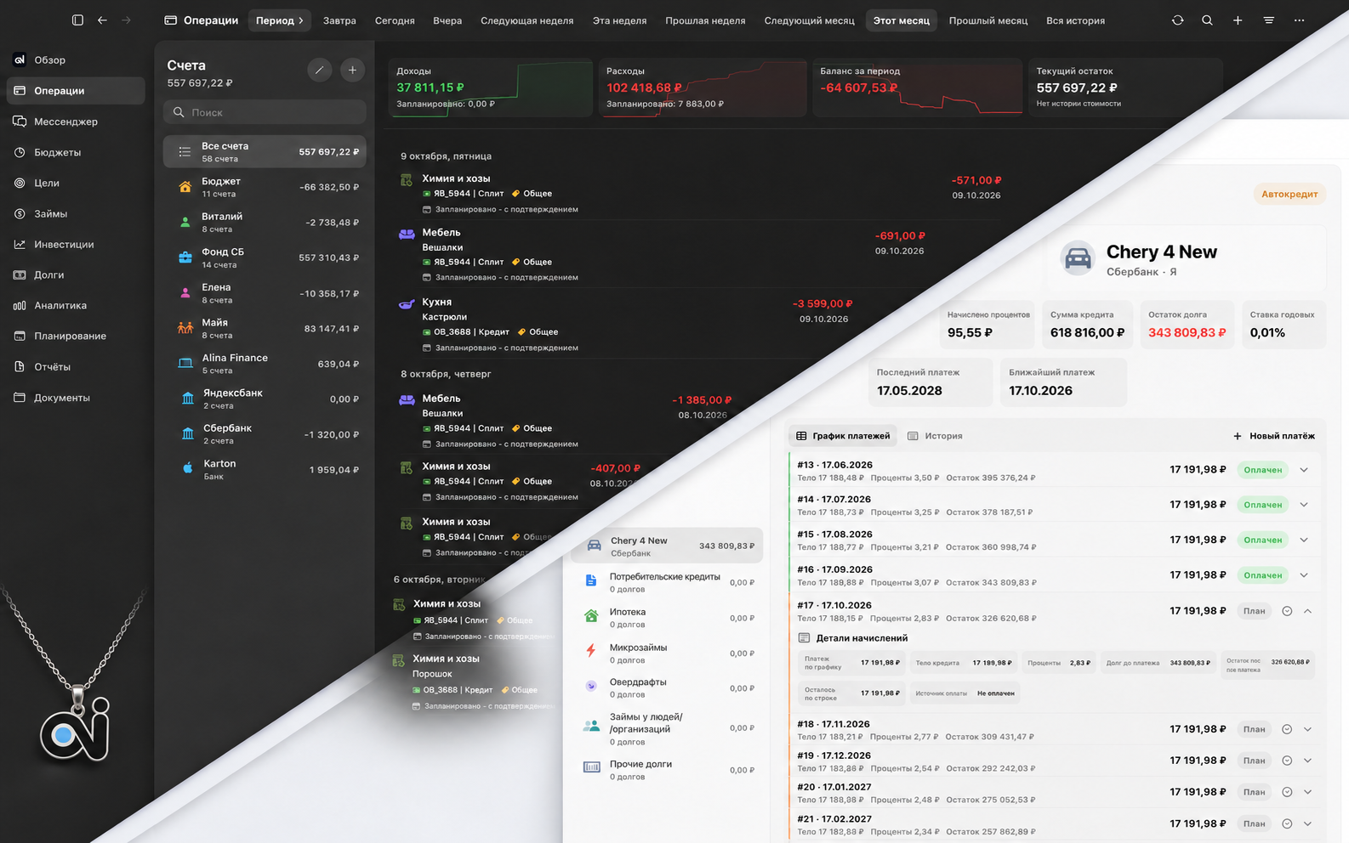Open Мессенджер in the sidebar

(x=75, y=122)
